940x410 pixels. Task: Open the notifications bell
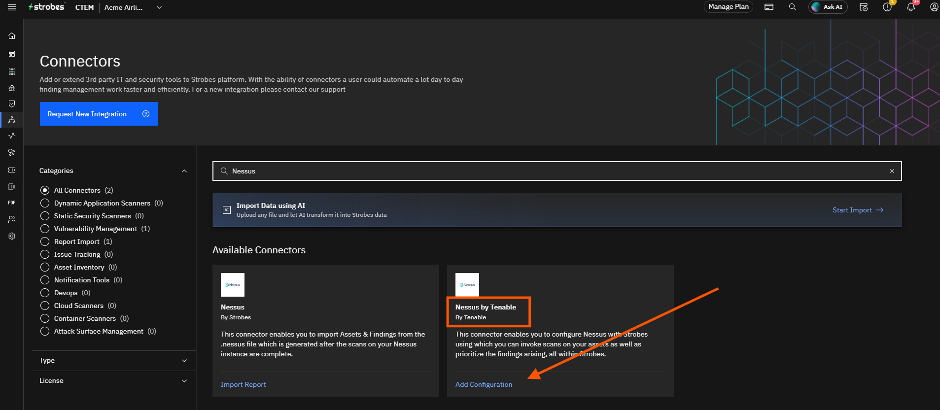click(911, 7)
